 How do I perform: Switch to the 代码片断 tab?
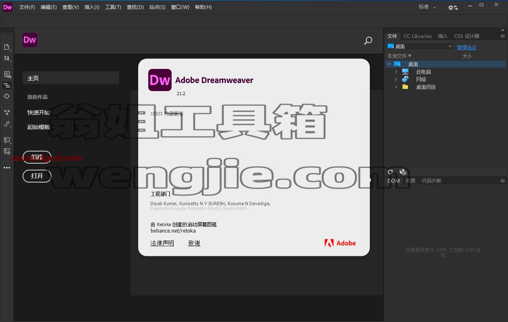pos(431,181)
